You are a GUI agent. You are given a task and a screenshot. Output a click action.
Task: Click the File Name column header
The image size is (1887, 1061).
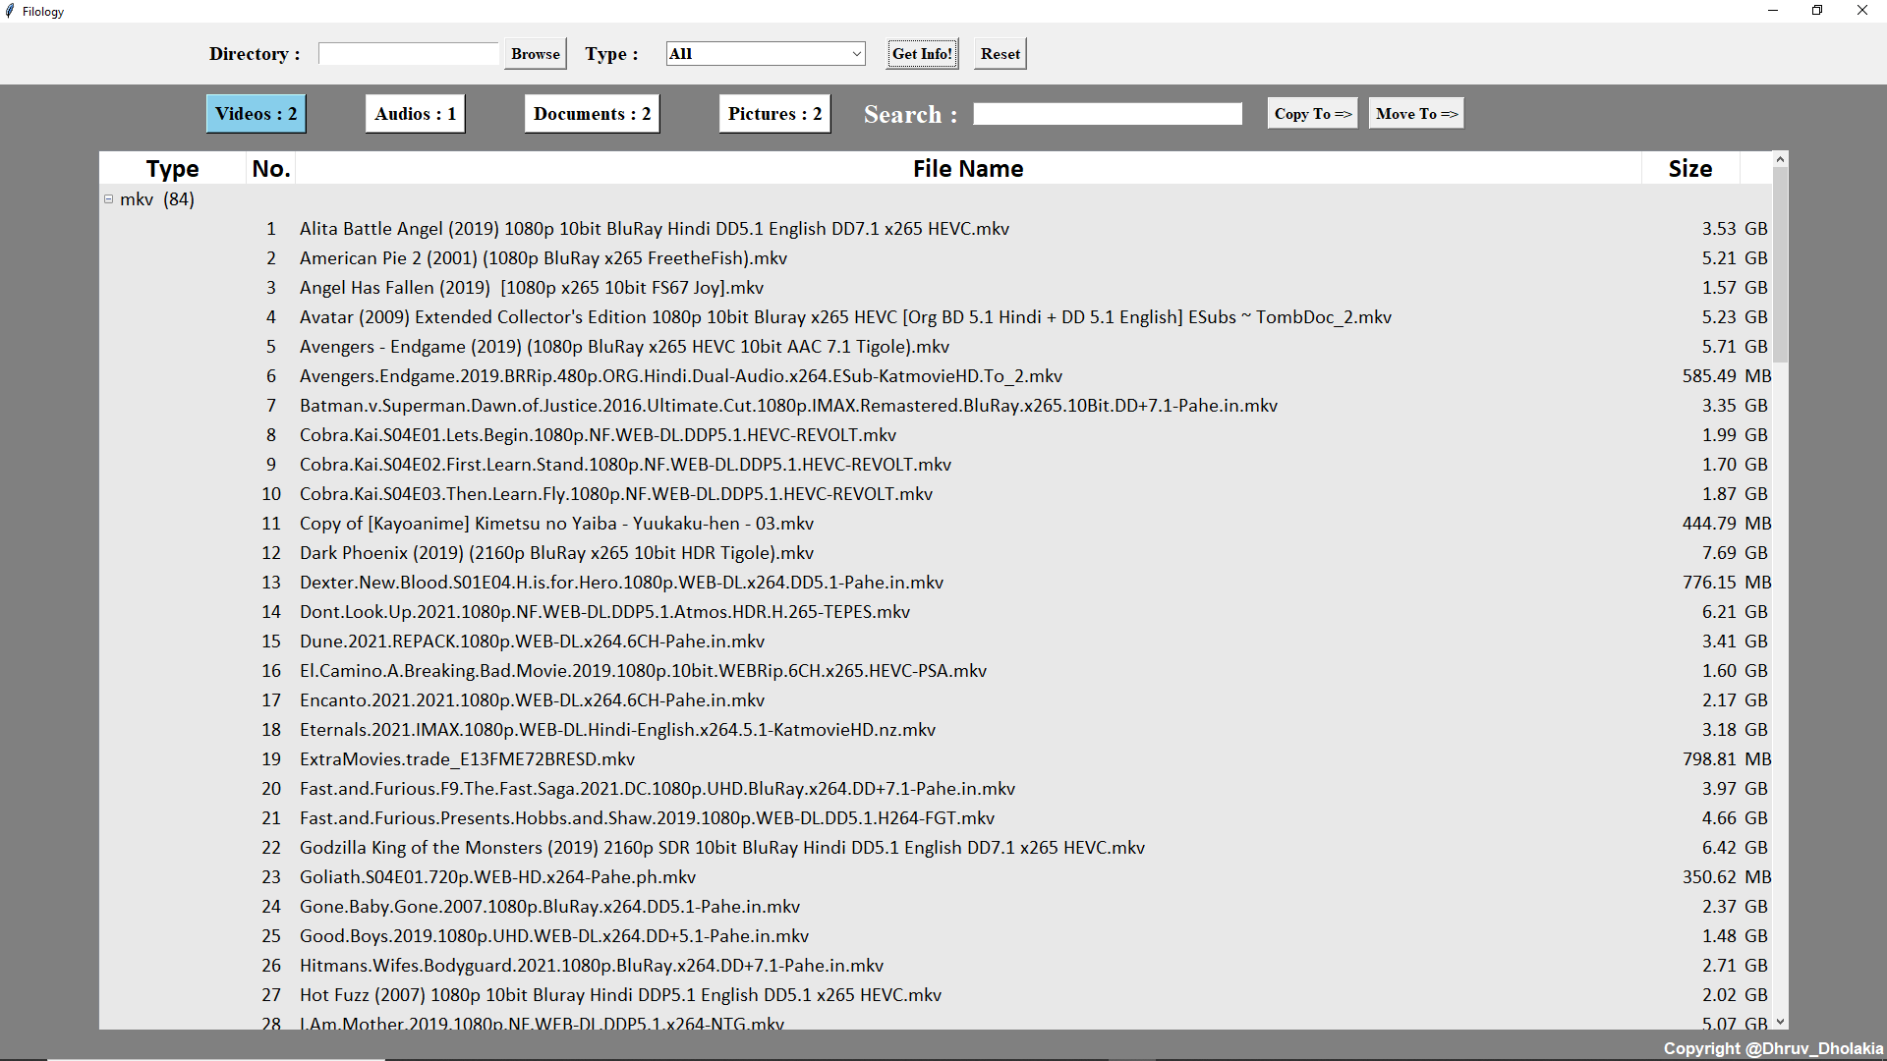point(967,169)
